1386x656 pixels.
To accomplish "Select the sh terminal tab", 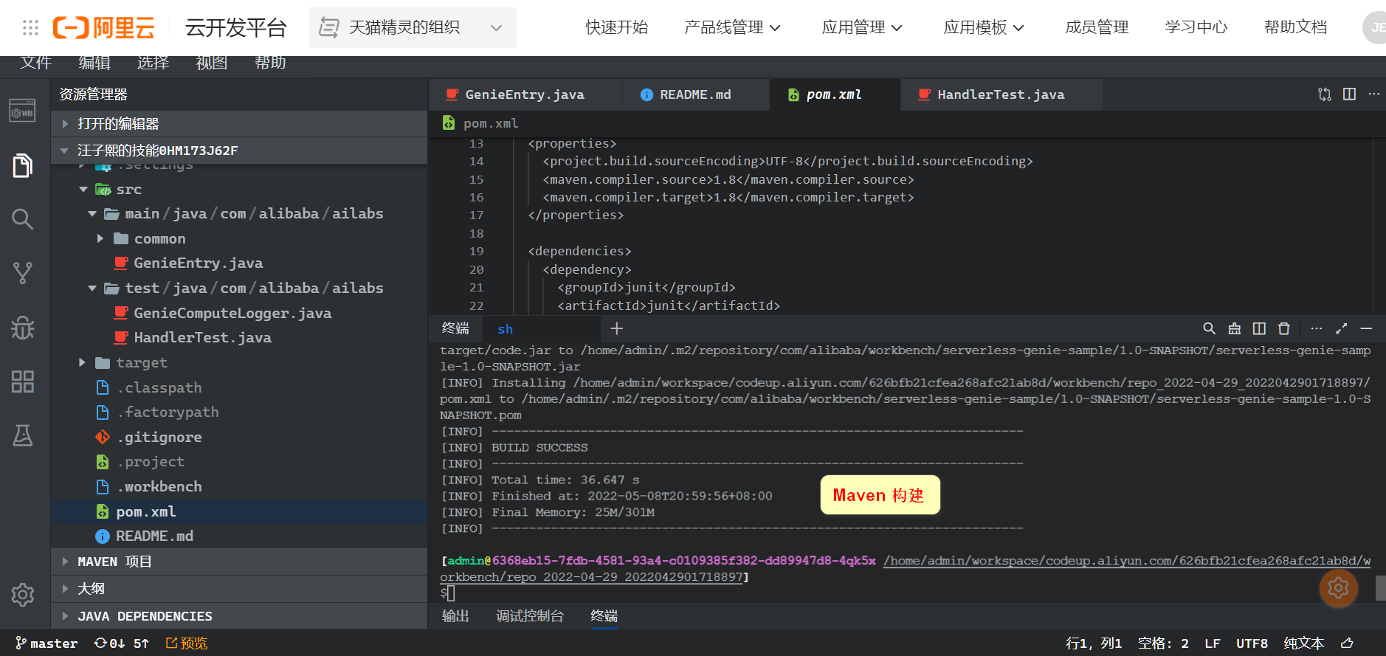I will [541, 329].
